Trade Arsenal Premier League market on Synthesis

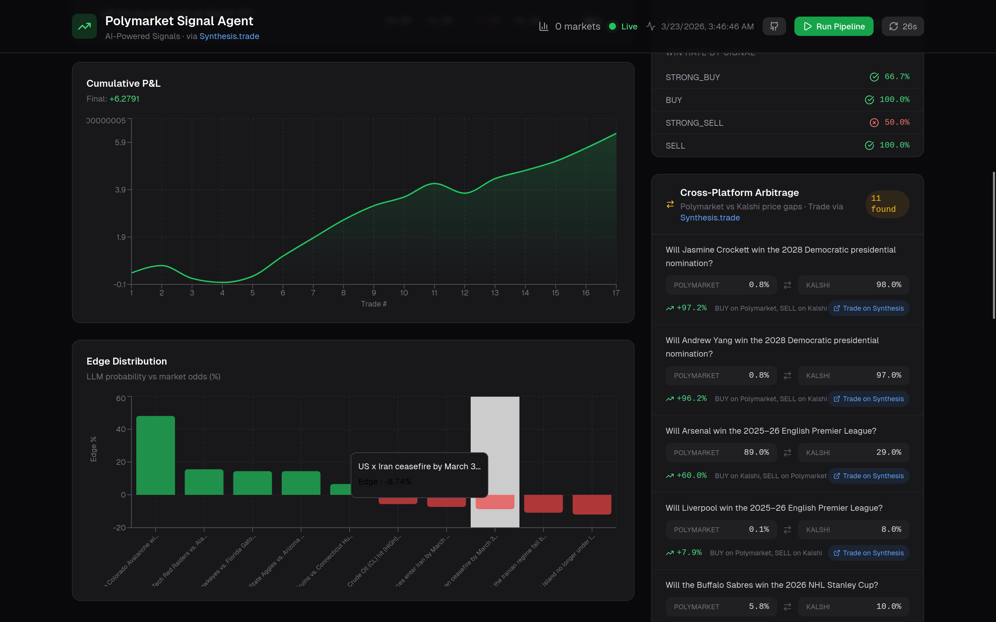click(868, 475)
